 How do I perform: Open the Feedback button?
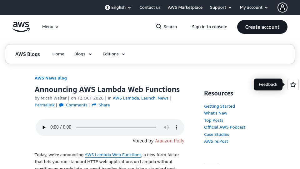268,84
